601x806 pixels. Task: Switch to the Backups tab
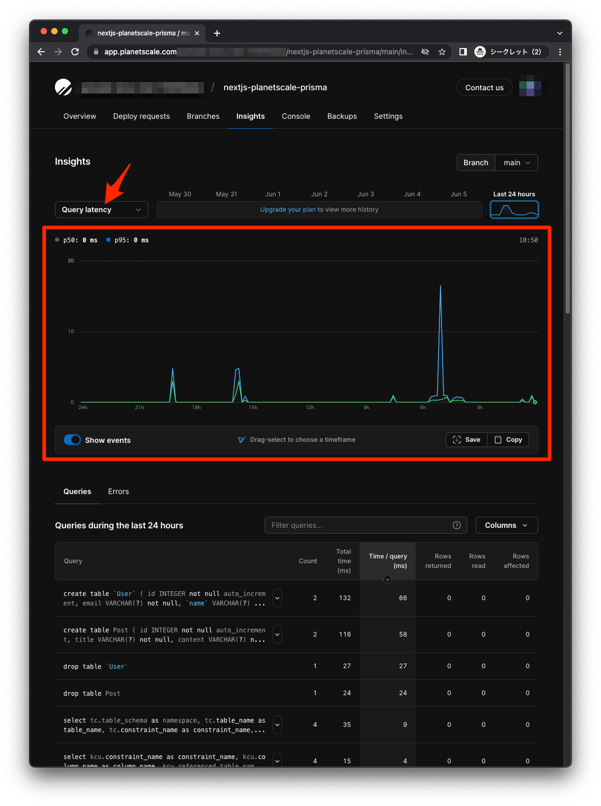[x=342, y=116]
